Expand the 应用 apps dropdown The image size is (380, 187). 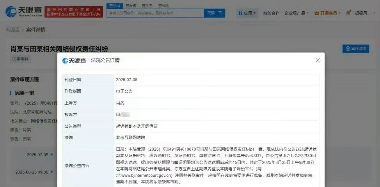point(247,13)
